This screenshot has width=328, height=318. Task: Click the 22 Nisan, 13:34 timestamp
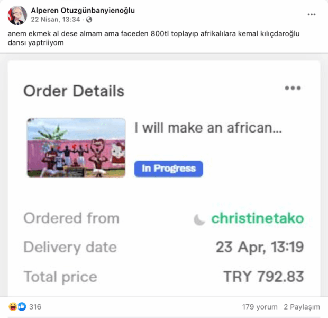click(x=56, y=20)
